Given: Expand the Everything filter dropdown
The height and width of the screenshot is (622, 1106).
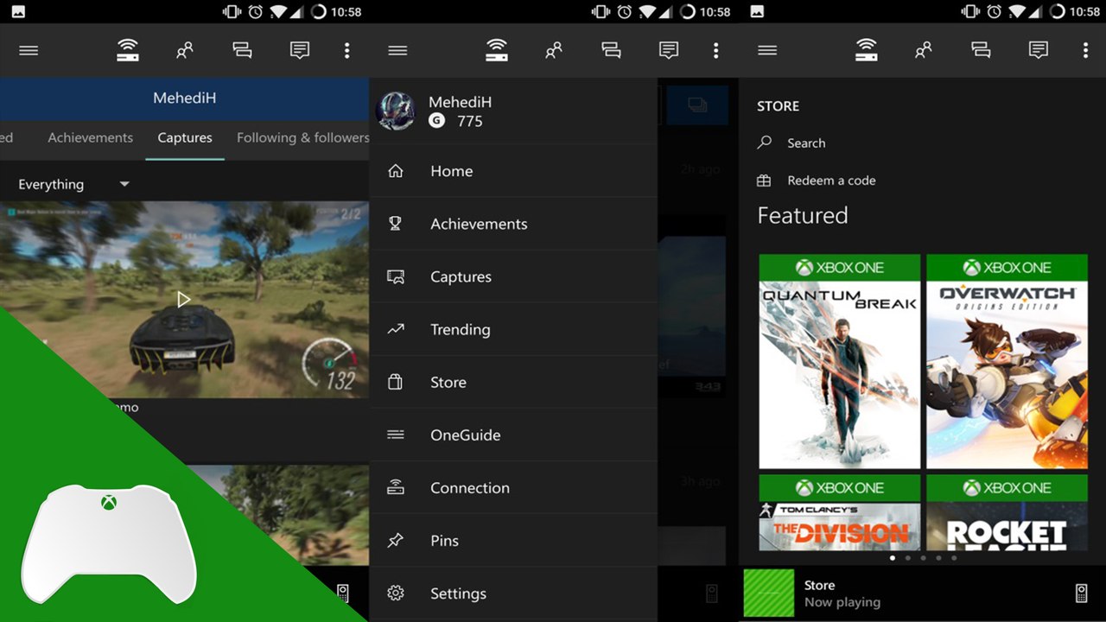Looking at the screenshot, I should tap(73, 184).
